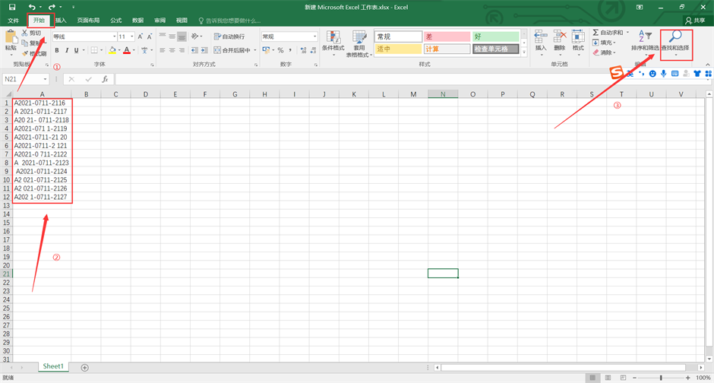Screen dimensions: 714x383
Task: Click the 自动求和 AutoSum sigma icon
Action: point(596,33)
